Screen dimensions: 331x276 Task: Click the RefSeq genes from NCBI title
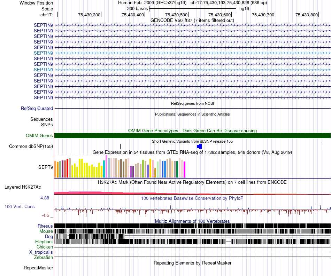(x=192, y=103)
